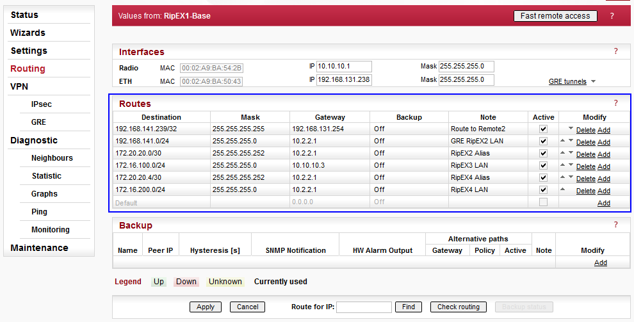Click the Cancel button
The width and height of the screenshot is (634, 322).
[247, 307]
